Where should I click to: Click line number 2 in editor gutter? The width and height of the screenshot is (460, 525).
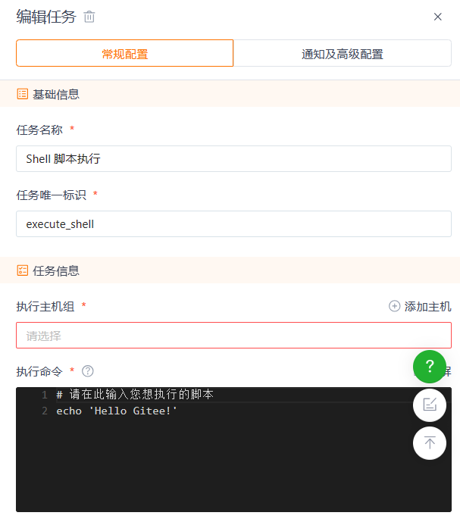pyautogui.click(x=45, y=411)
